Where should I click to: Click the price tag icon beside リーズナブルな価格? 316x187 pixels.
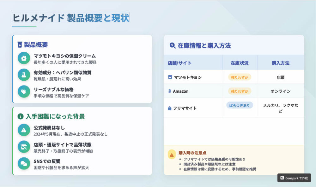pyautogui.click(x=24, y=92)
